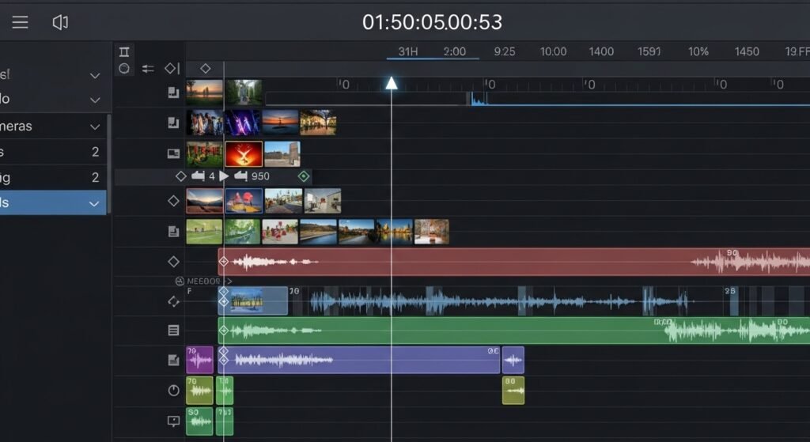Select the green audio clip labeled S0
Viewport: 810px width, 442px height.
[199, 421]
